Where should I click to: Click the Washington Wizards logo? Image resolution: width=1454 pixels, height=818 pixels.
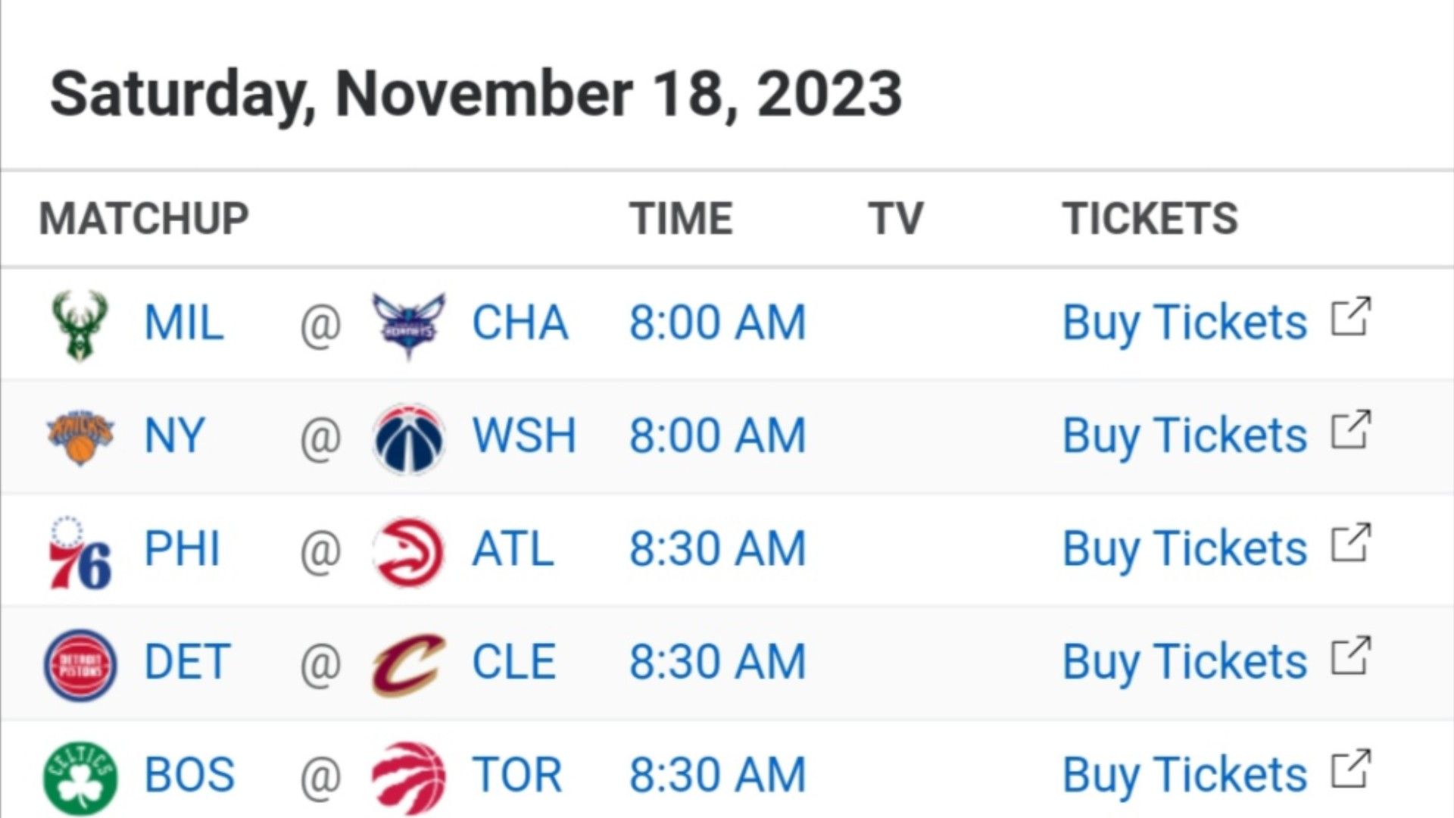click(x=409, y=439)
